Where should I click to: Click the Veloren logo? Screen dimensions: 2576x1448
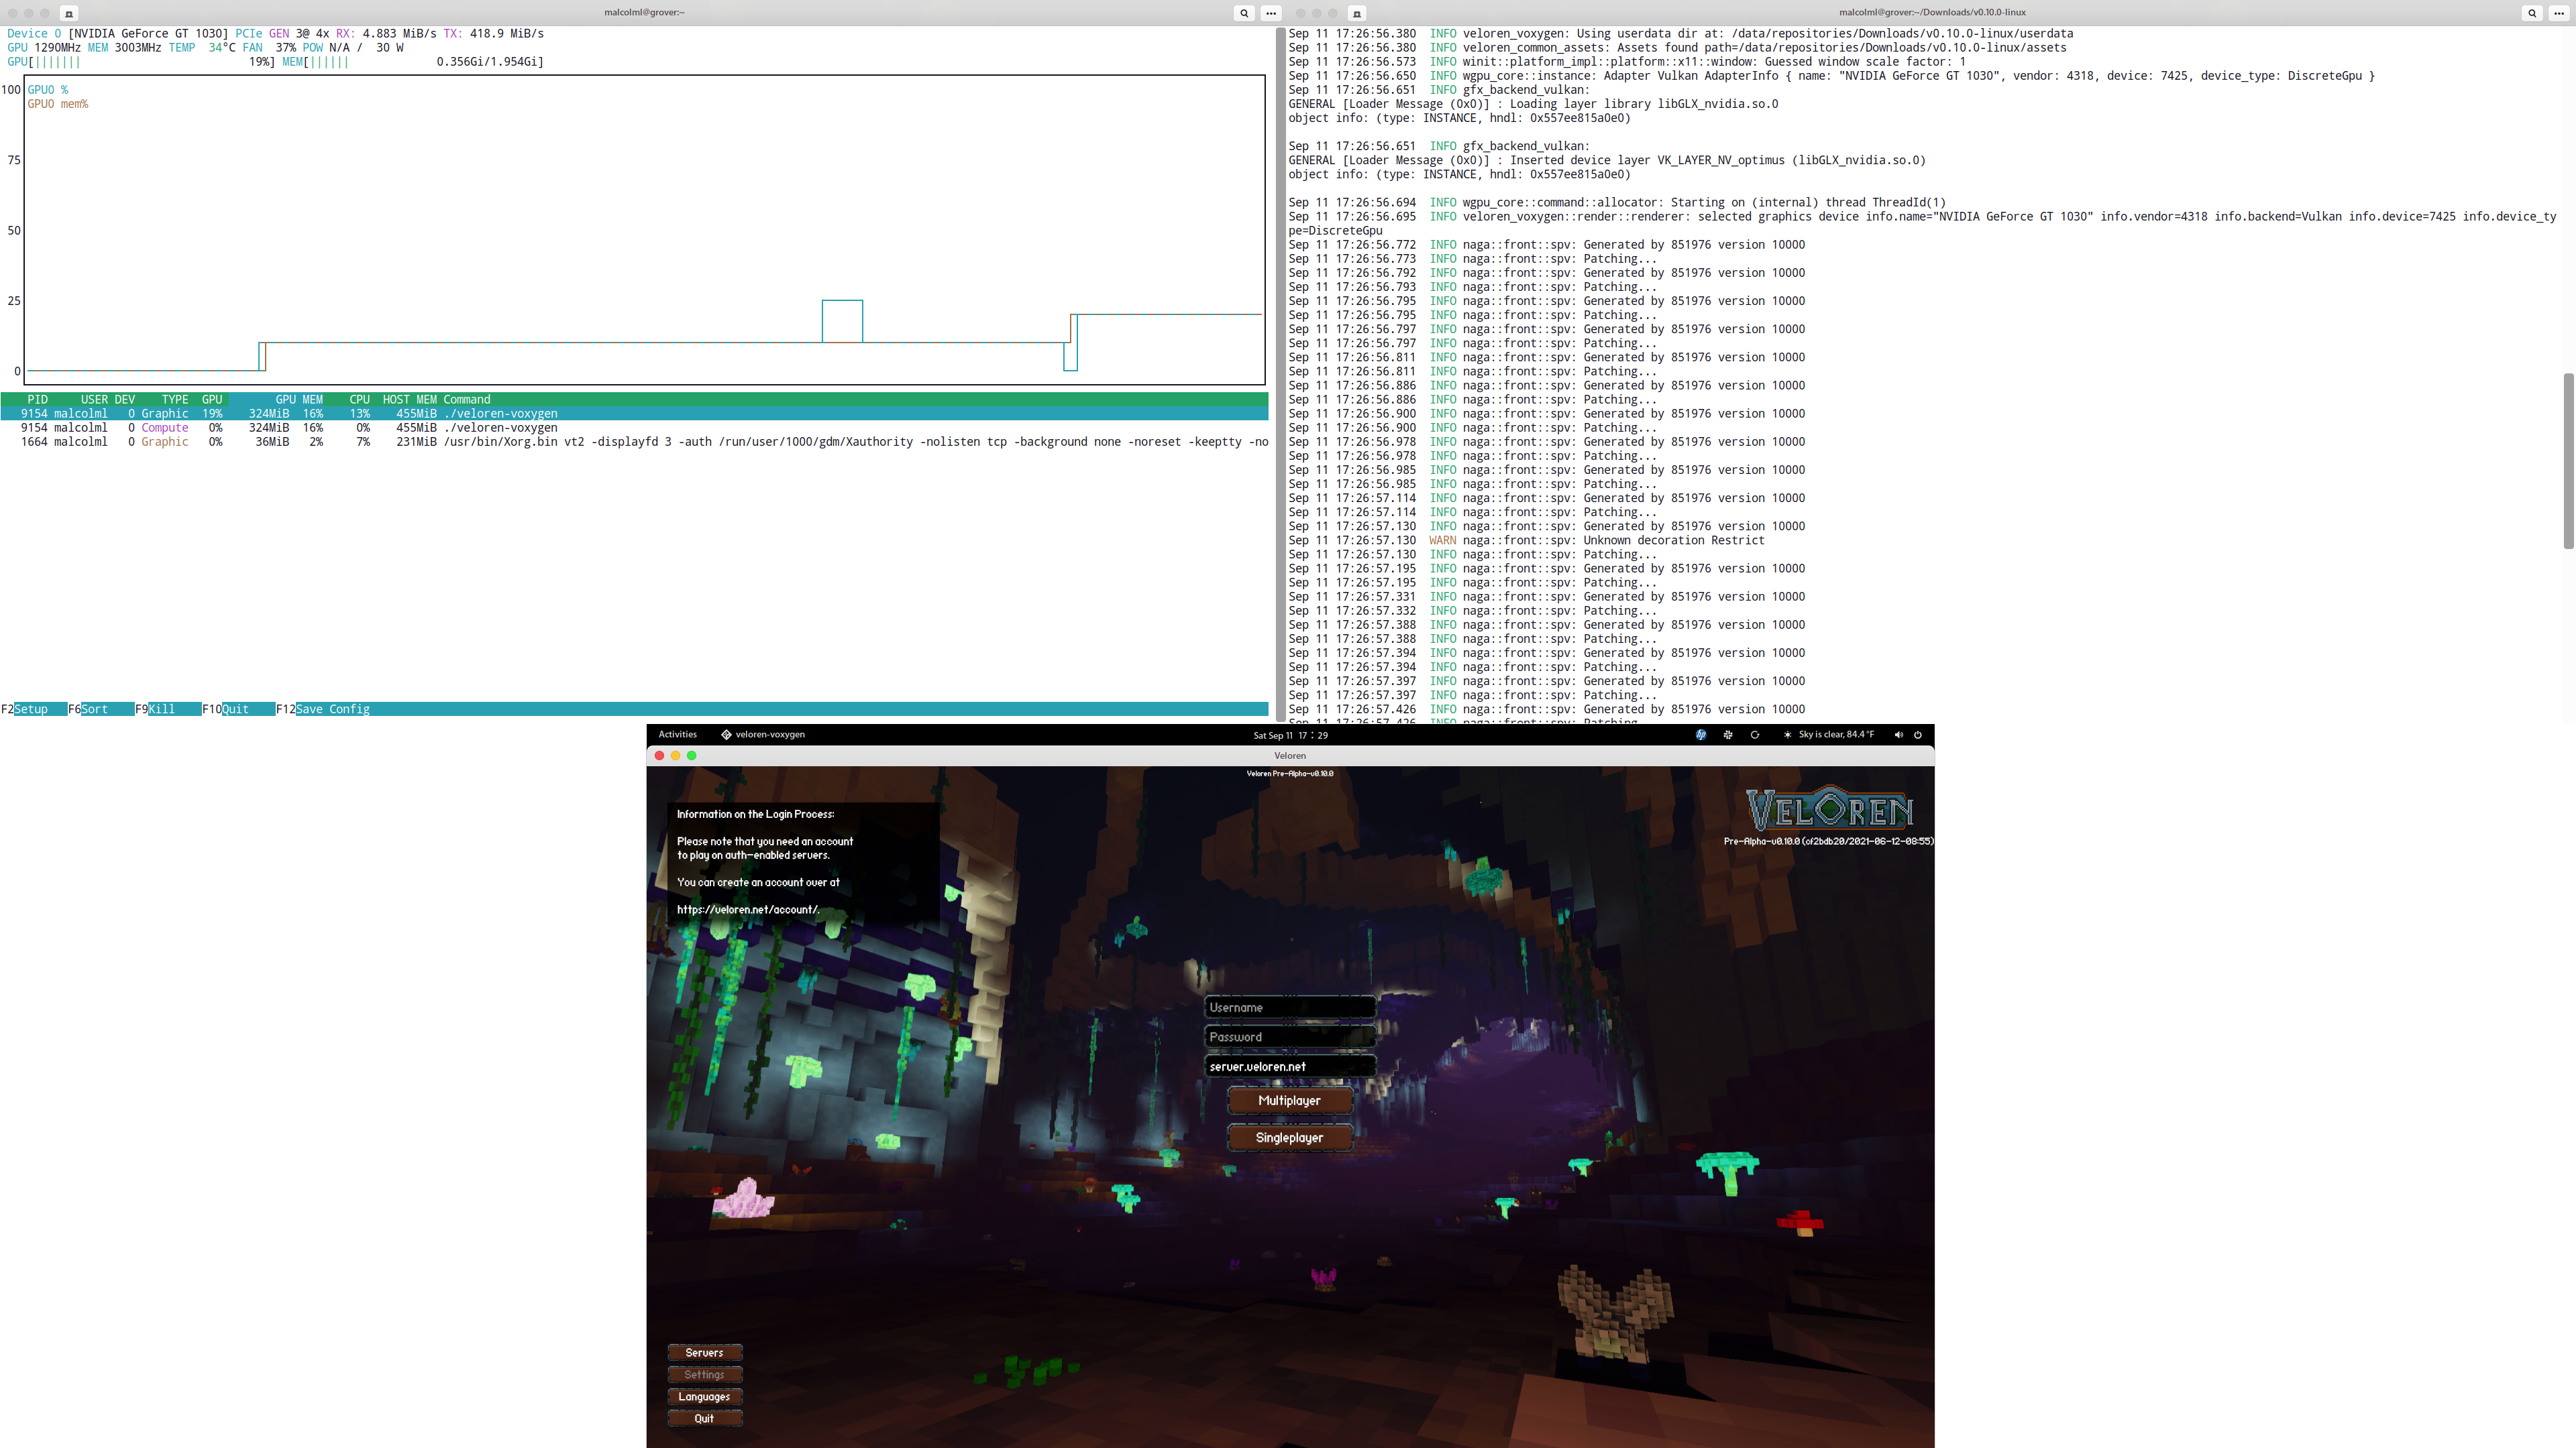[x=1830, y=809]
